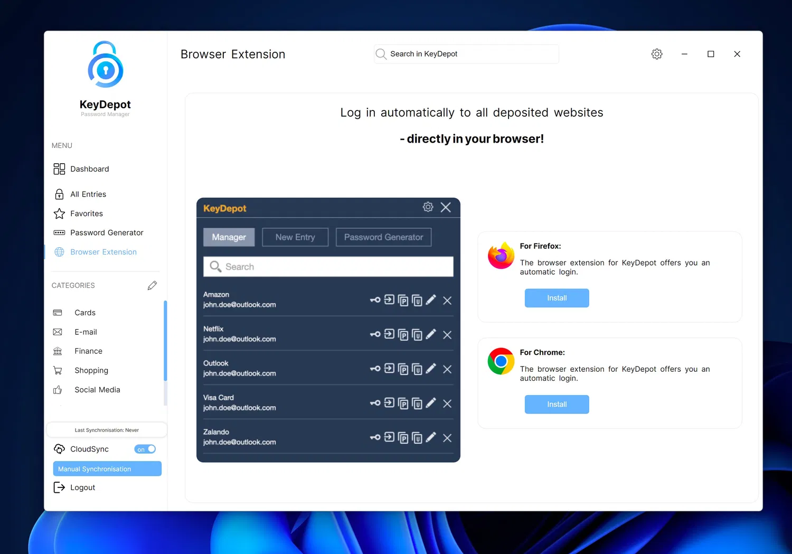This screenshot has width=792, height=554.
Task: Select the E-mail category
Action: [75, 332]
